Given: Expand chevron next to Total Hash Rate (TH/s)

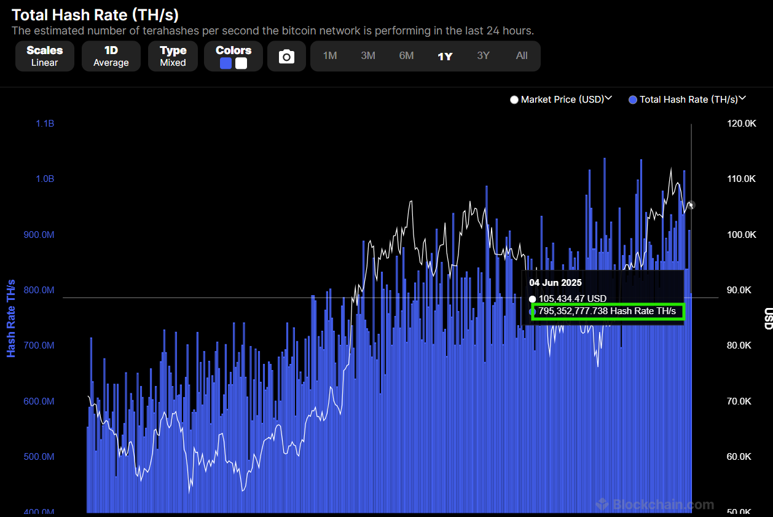Looking at the screenshot, I should 742,98.
